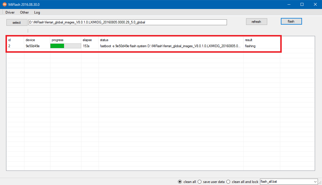Viewport: 322px width, 185px height.
Task: Click device id 9e50d49e cell
Action: click(x=33, y=46)
